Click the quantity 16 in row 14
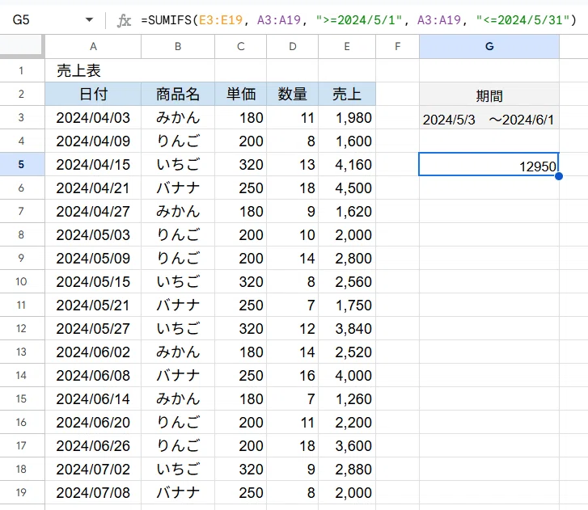 click(x=292, y=375)
